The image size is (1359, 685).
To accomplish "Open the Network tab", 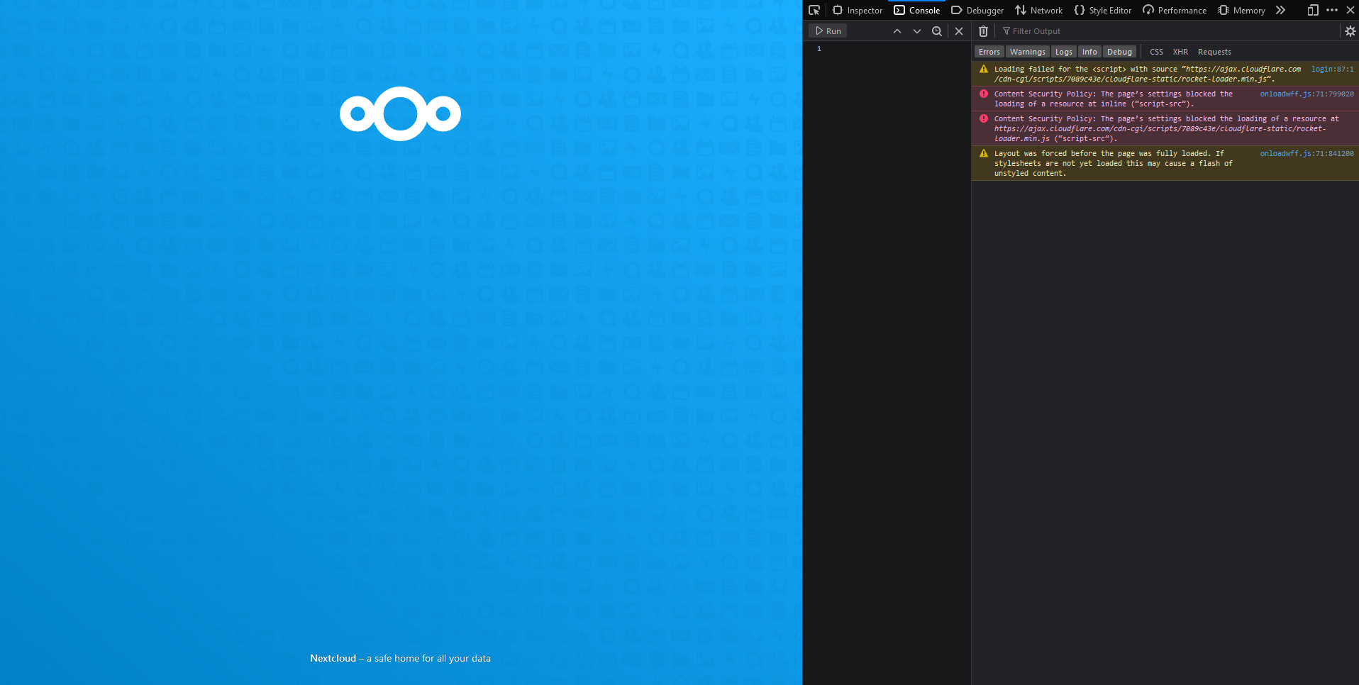I will click(1038, 10).
